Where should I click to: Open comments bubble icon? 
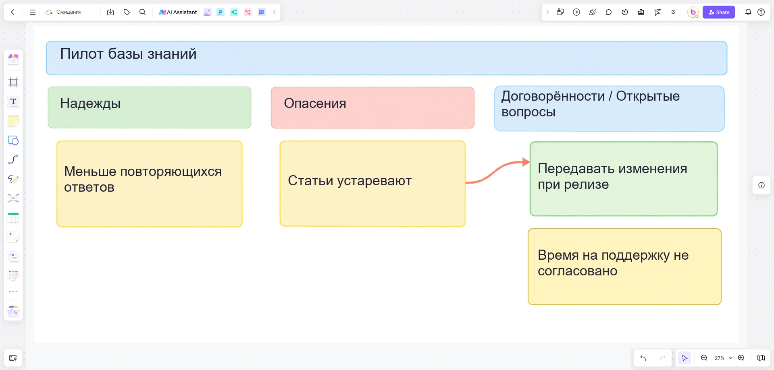pyautogui.click(x=609, y=12)
